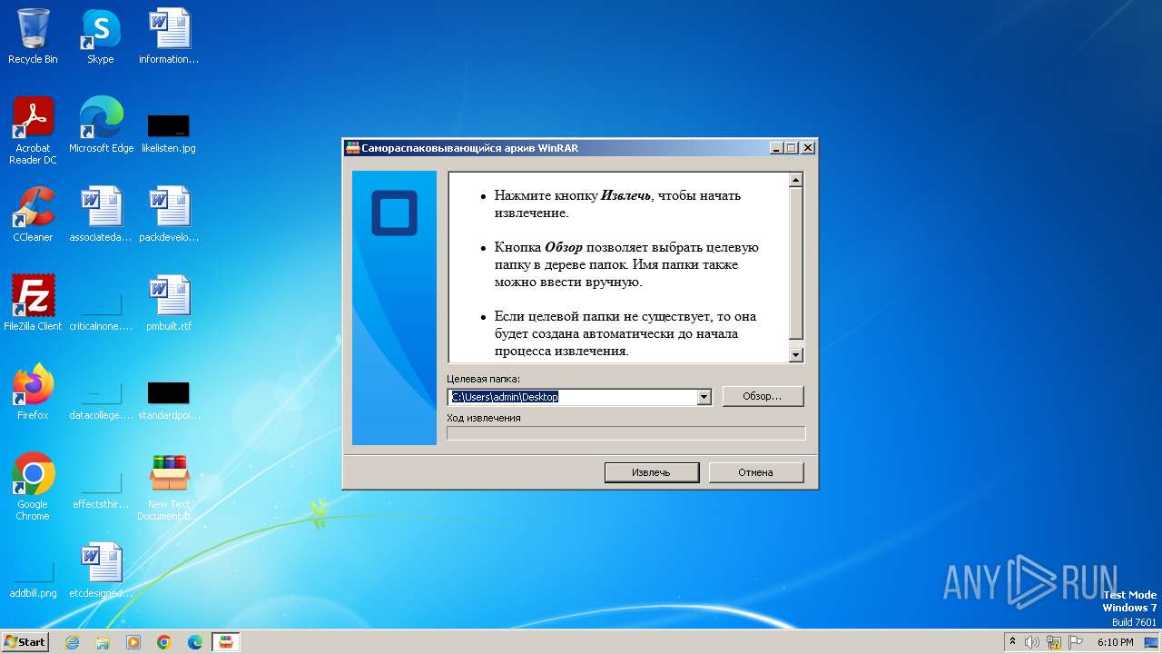Open the Skype desktop shortcut
The width and height of the screenshot is (1162, 654).
[100, 36]
